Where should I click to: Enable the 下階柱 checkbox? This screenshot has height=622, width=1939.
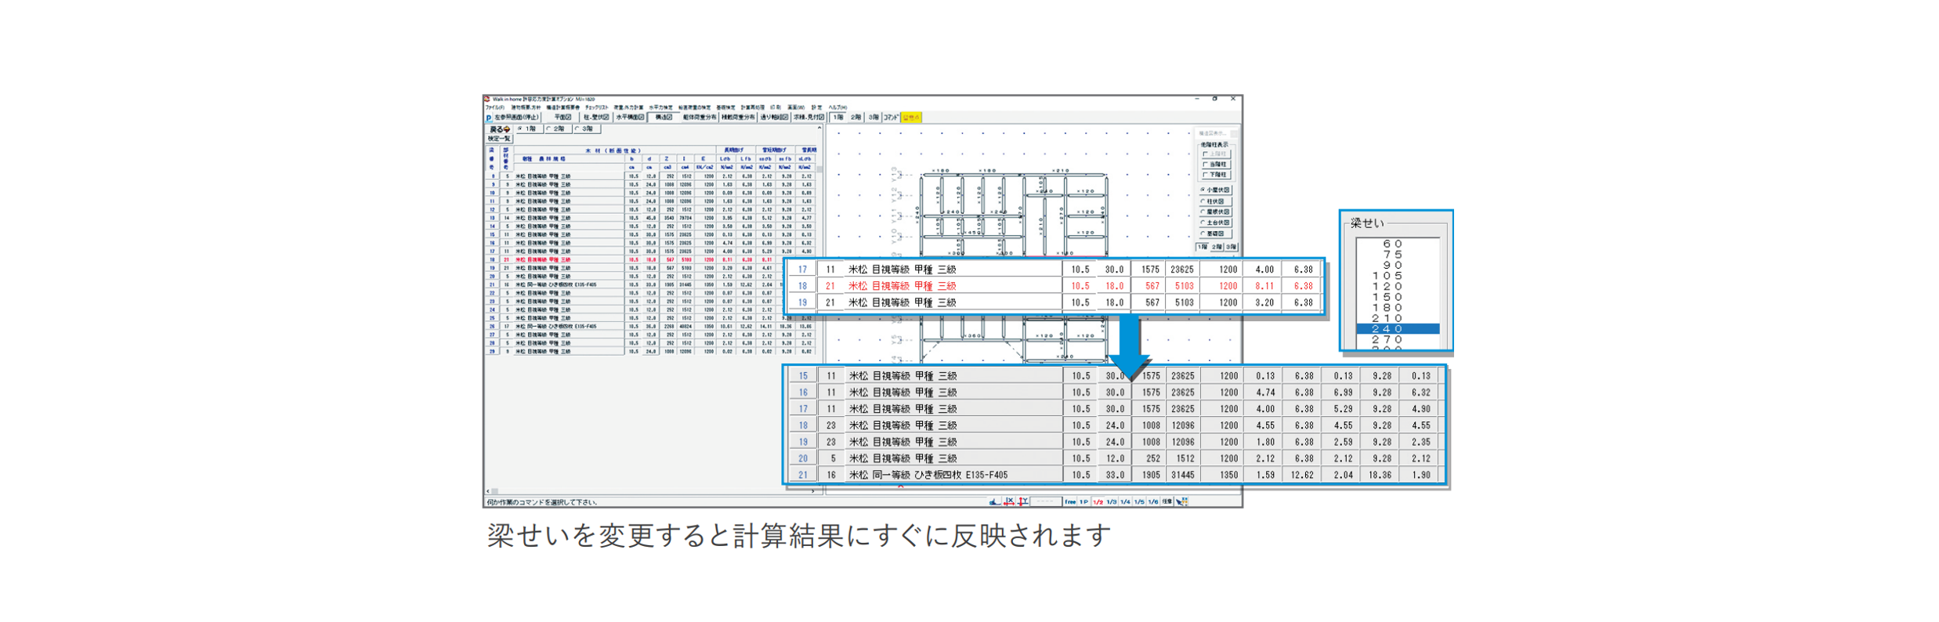pyautogui.click(x=1216, y=175)
